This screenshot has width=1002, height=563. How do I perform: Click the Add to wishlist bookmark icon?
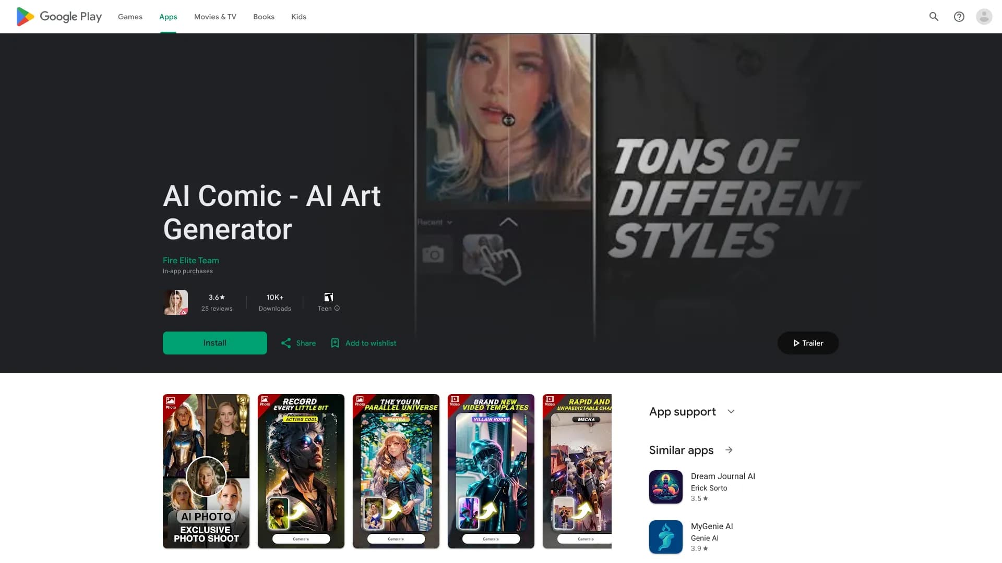(x=335, y=343)
